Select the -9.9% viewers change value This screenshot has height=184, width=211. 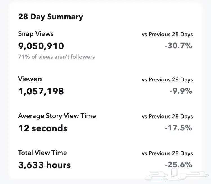click(181, 91)
